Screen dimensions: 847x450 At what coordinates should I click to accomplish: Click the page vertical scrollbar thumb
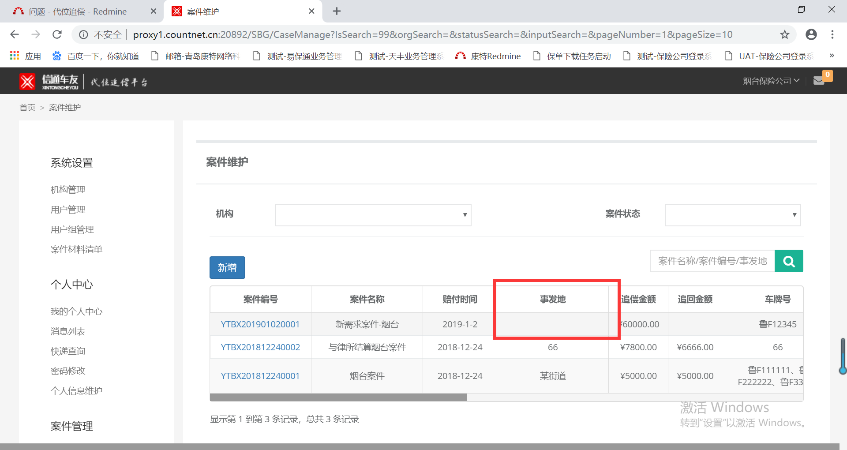843,356
